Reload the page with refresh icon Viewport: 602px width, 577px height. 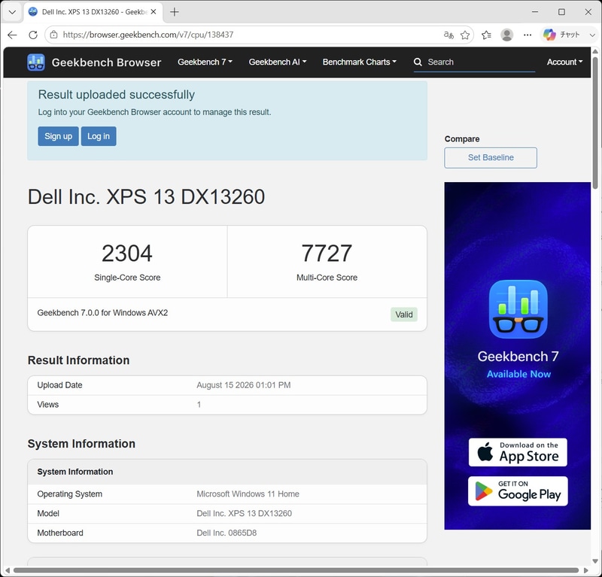click(33, 35)
